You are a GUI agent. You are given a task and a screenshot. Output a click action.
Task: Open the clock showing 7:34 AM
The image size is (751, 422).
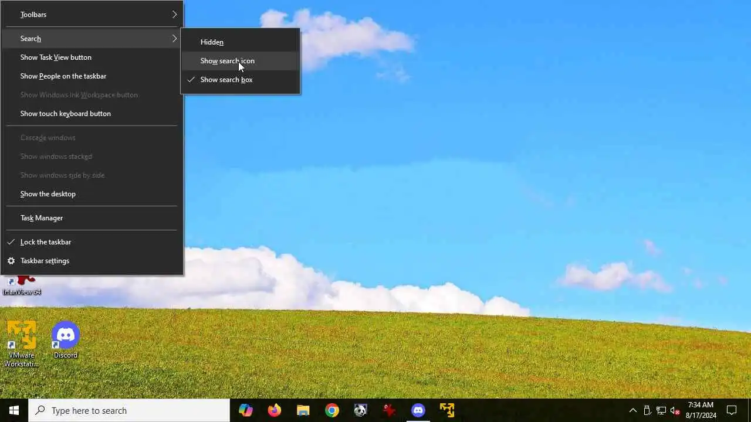(701, 410)
